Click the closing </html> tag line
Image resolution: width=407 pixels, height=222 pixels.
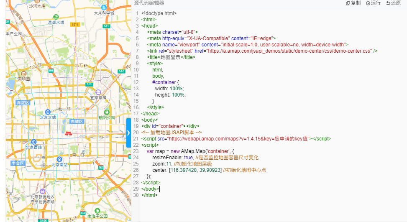(x=149, y=195)
